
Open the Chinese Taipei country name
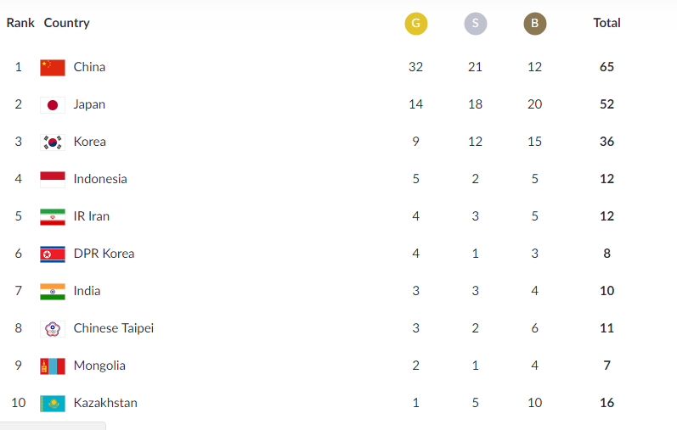coord(113,328)
